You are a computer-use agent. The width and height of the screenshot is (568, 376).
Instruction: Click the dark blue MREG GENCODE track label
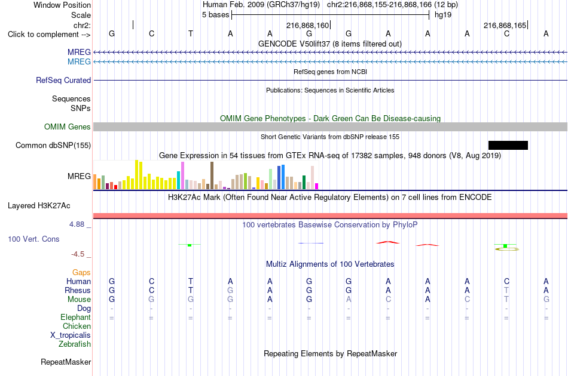click(79, 52)
